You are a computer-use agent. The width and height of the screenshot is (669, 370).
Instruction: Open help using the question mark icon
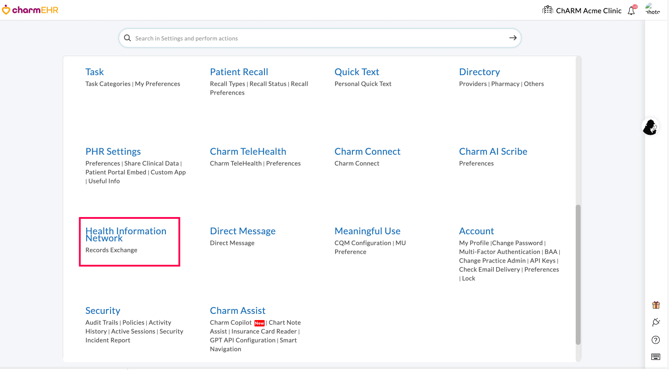click(x=655, y=339)
